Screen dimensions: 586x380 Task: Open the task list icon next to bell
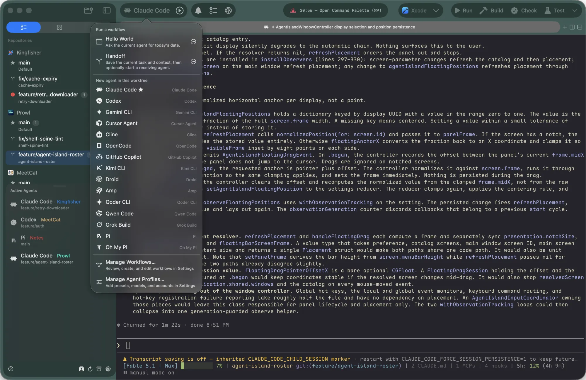(213, 11)
